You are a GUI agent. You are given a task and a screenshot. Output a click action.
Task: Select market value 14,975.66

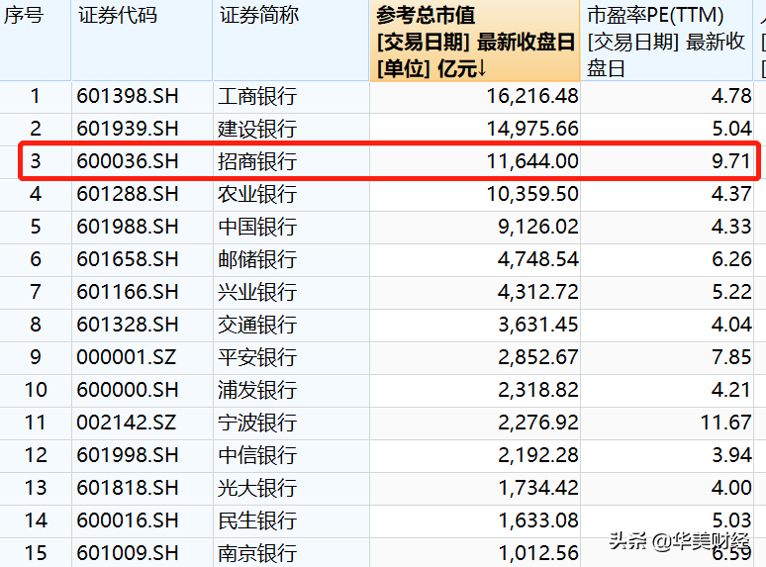coord(532,129)
